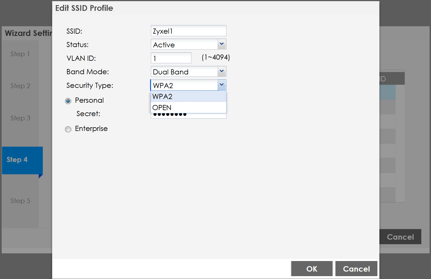Go to Step 2 of wizard
The image size is (431, 279).
point(20,86)
